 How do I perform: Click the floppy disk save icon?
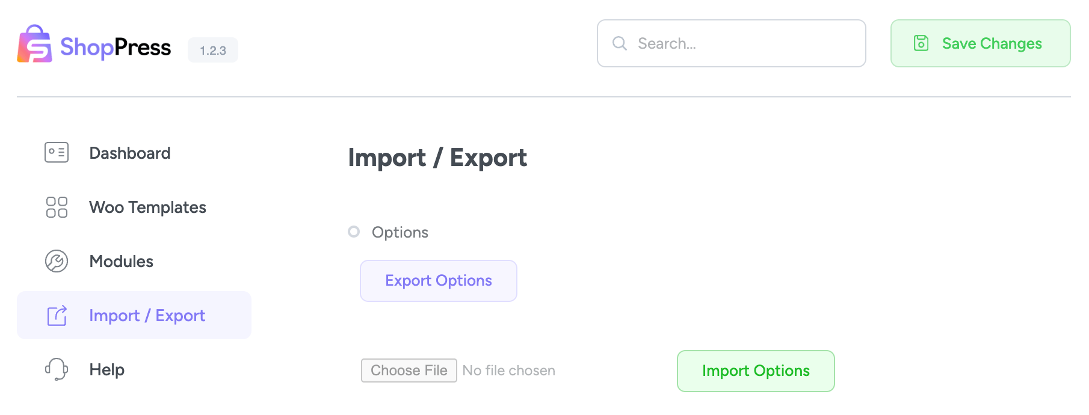click(921, 43)
